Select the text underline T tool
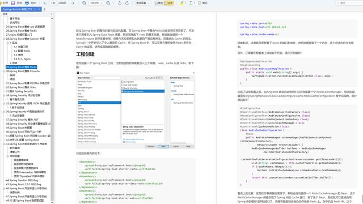This screenshot has width=363, height=204. point(191,3)
